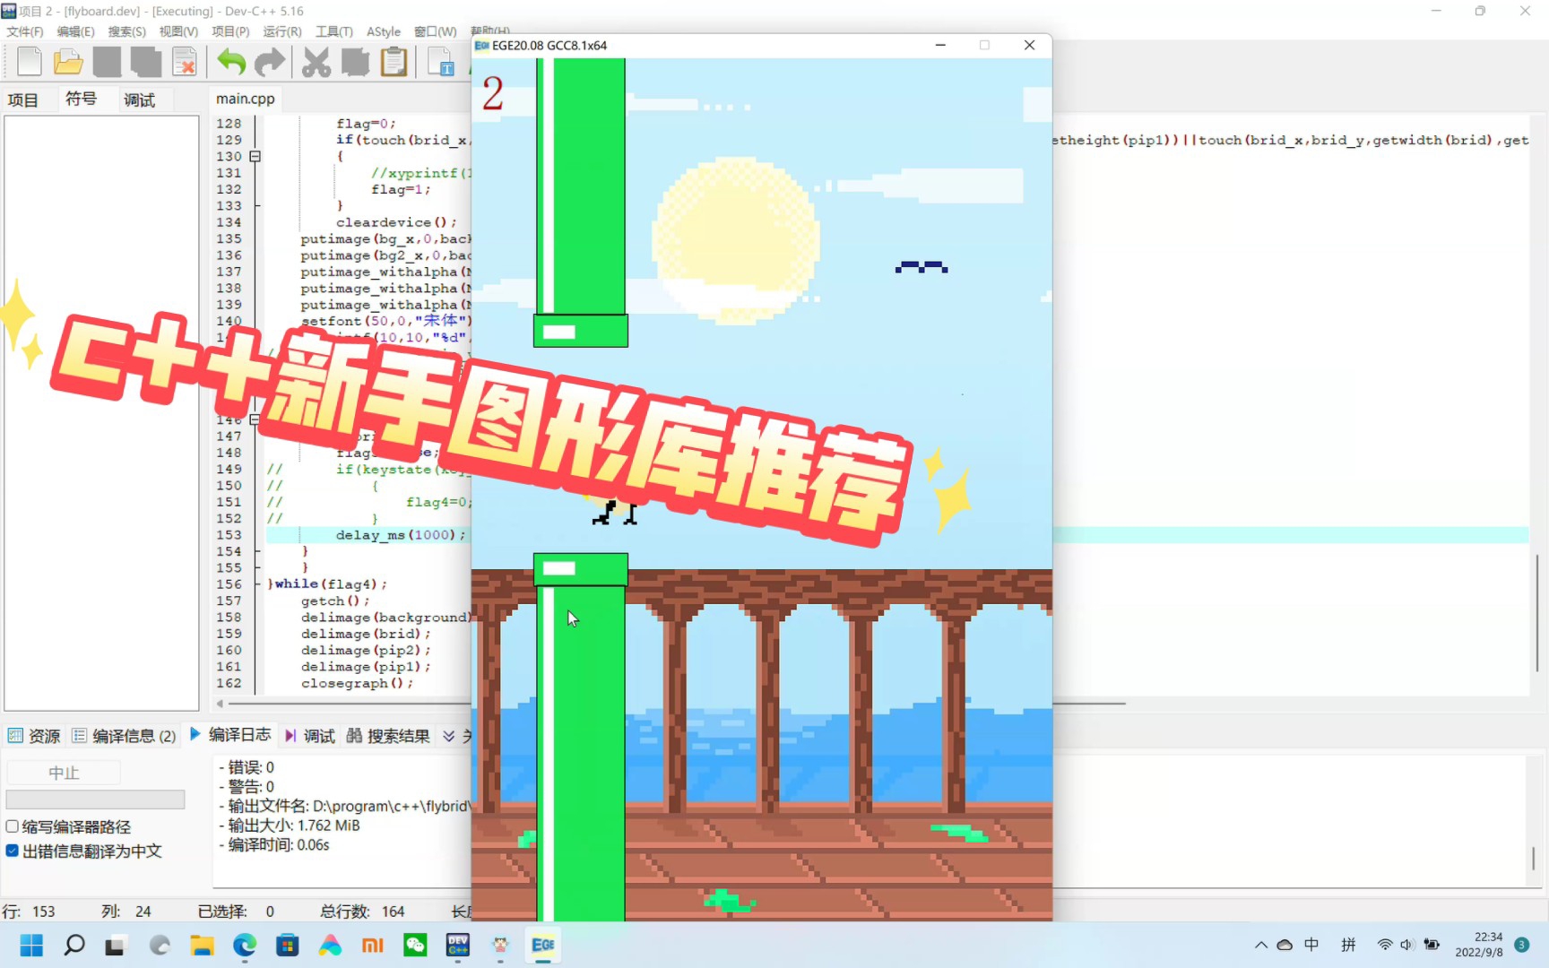
Task: Open the volume tray icon
Action: (x=1406, y=945)
